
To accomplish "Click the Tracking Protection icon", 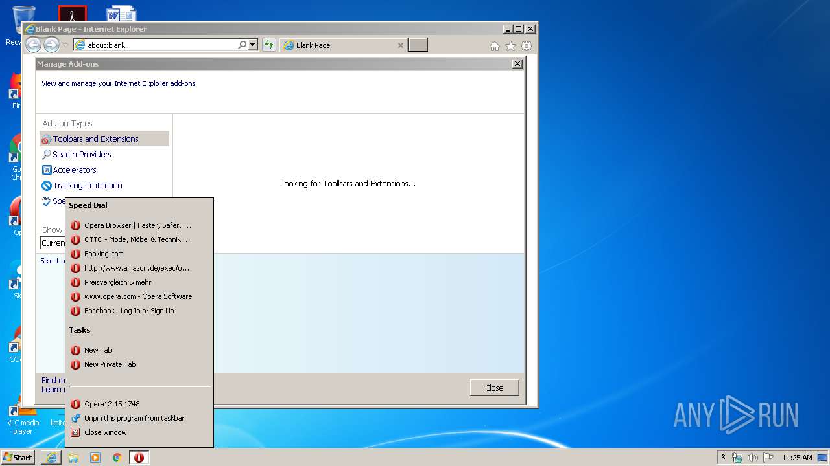I will [x=46, y=185].
